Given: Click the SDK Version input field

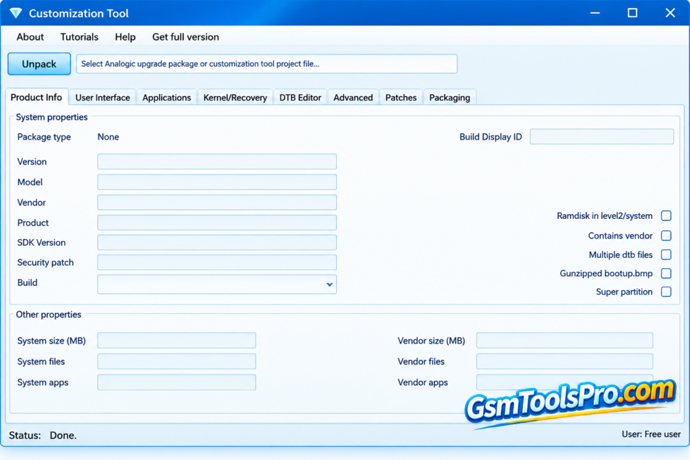Looking at the screenshot, I should pyautogui.click(x=217, y=242).
